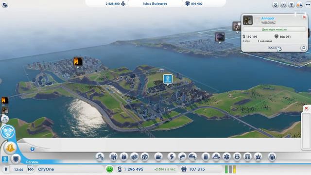Open the Water utilities menu (faucet icon)

182,157
